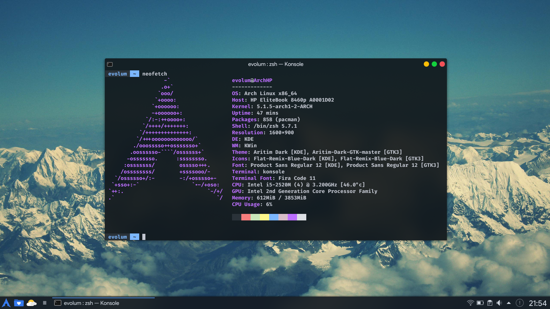Open the notifications exclamation icon

[520, 303]
